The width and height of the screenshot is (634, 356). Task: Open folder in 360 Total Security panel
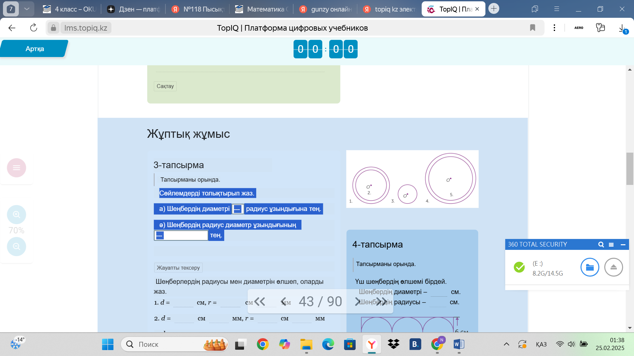(x=589, y=267)
